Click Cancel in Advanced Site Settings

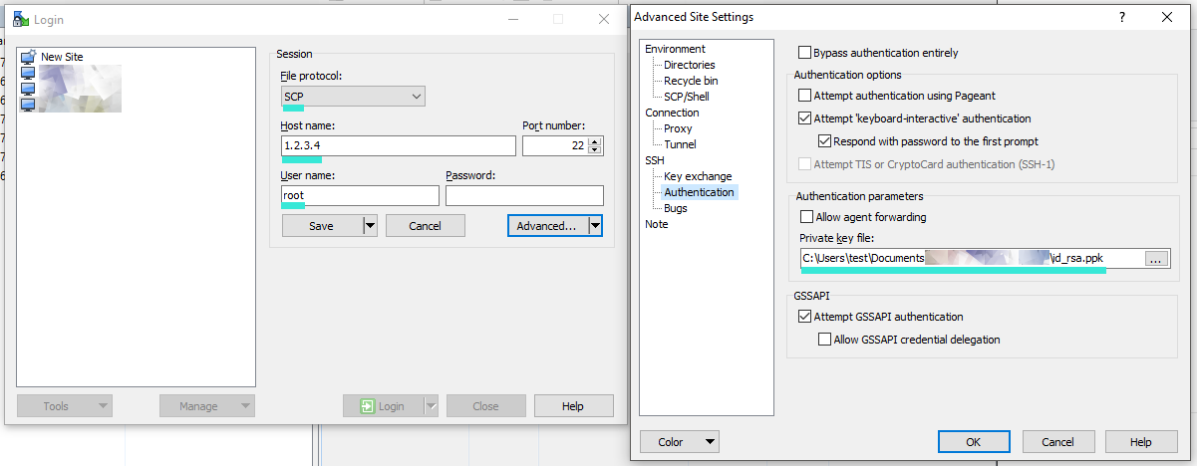coord(1056,441)
